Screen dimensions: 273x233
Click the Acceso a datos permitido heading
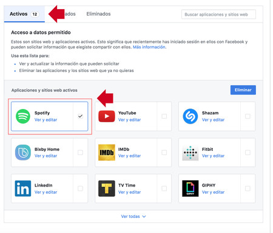41,33
